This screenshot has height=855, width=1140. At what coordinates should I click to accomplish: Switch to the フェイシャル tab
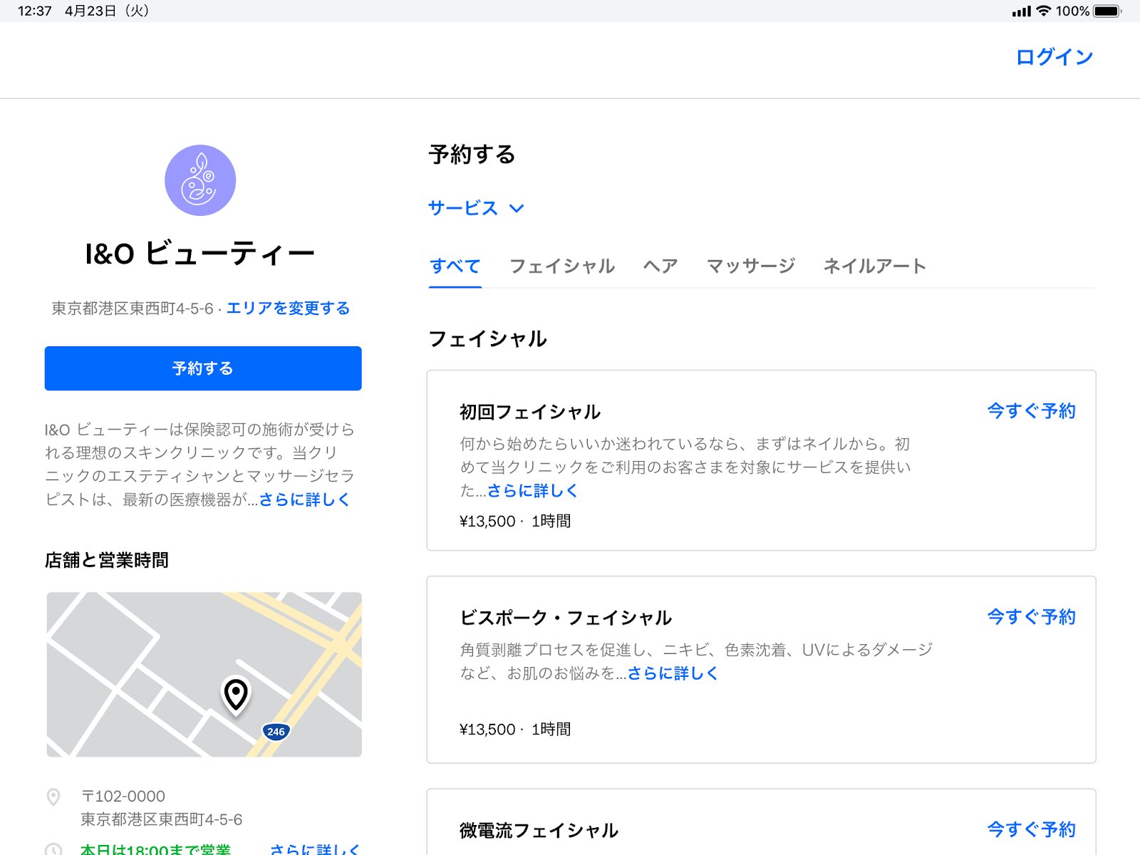[562, 266]
